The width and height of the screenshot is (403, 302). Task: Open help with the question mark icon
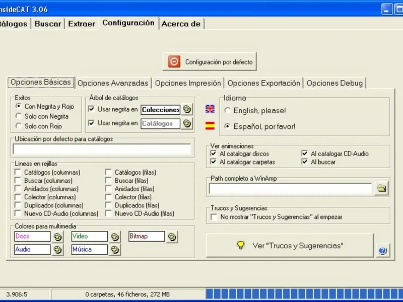(x=383, y=251)
